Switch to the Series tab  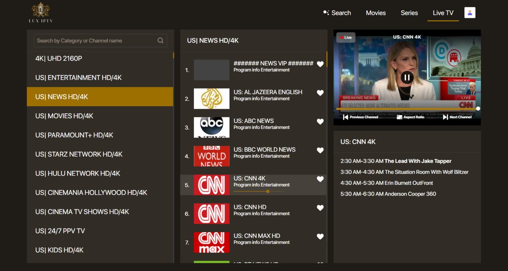click(x=409, y=13)
